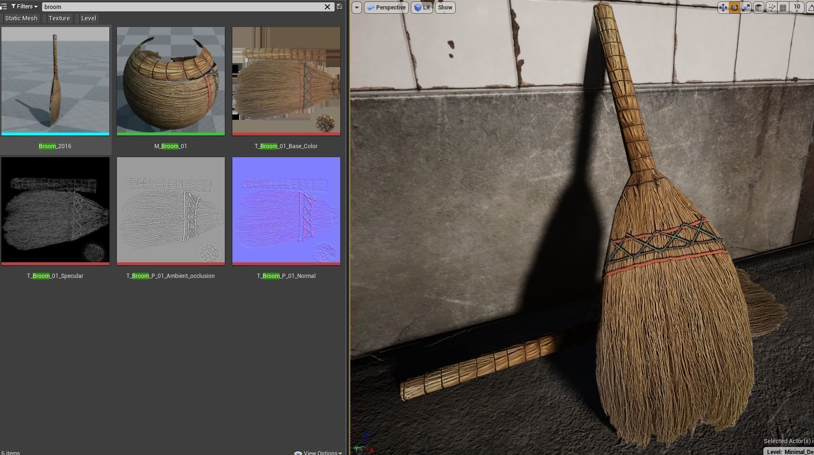Select the translate gizmo tool
814x455 pixels.
tap(723, 8)
